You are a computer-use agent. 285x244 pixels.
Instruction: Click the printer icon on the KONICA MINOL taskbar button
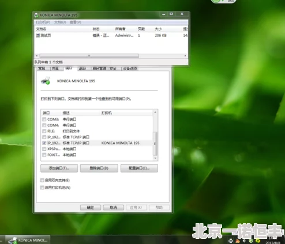[x=13, y=241]
